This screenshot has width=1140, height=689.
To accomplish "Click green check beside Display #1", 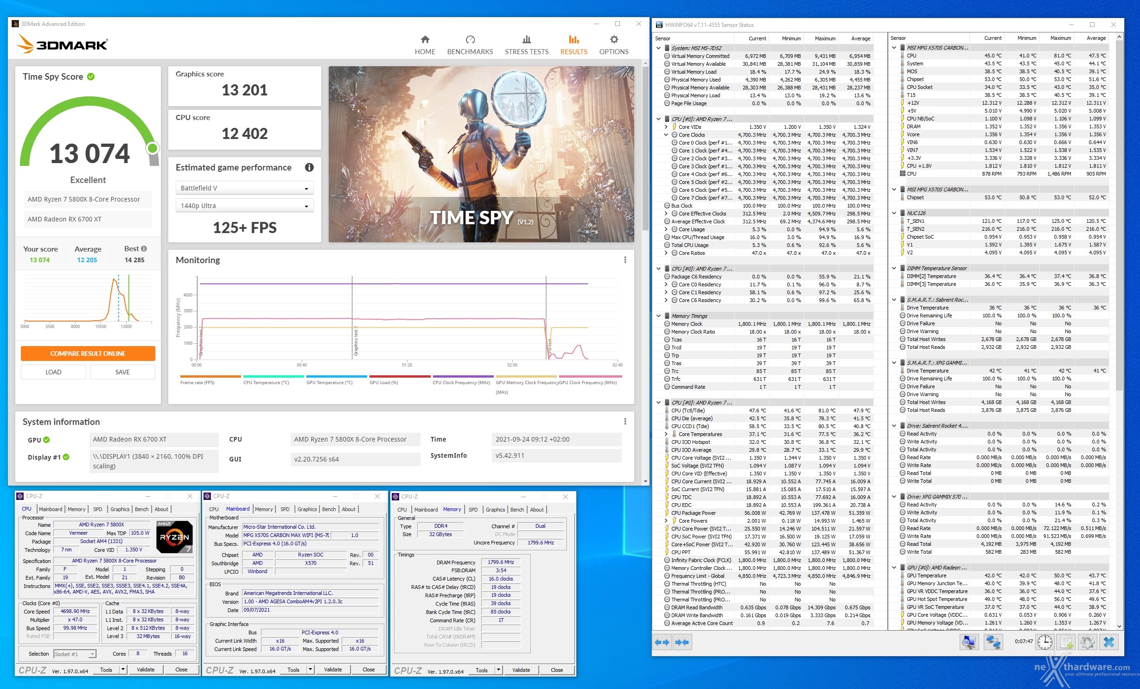I will [x=66, y=457].
